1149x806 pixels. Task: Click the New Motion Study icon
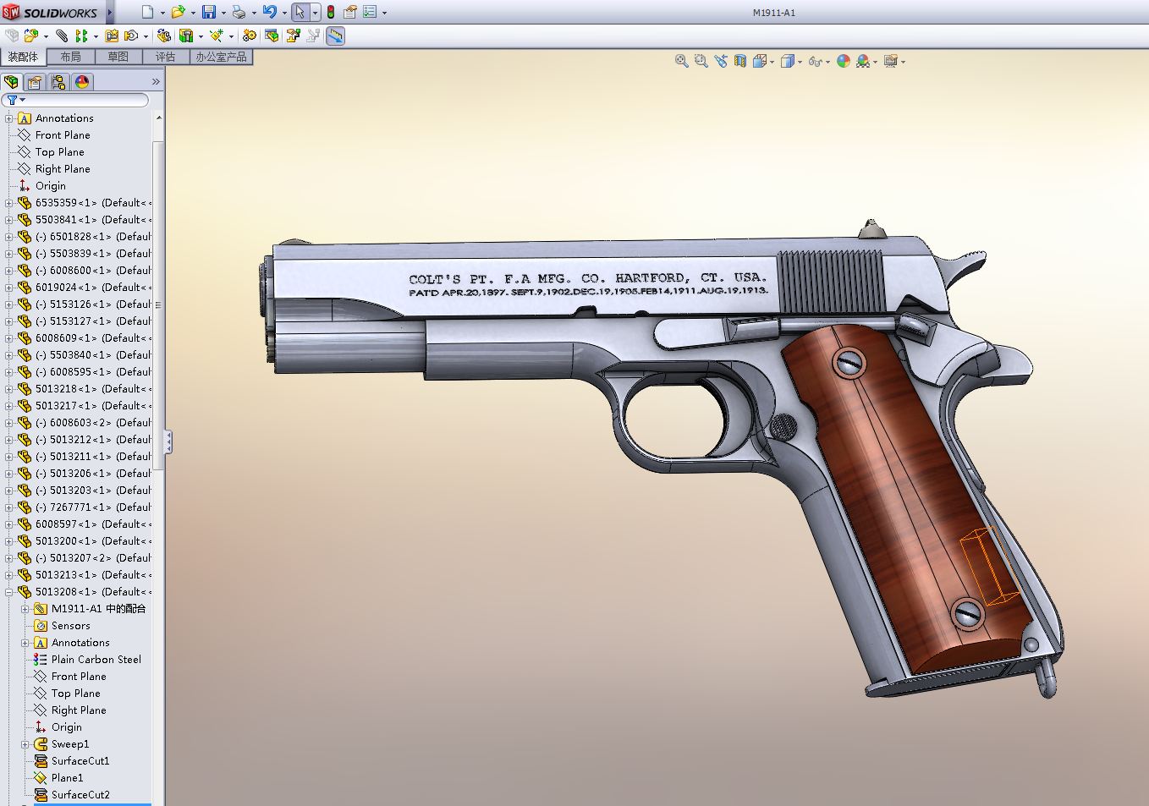(249, 36)
